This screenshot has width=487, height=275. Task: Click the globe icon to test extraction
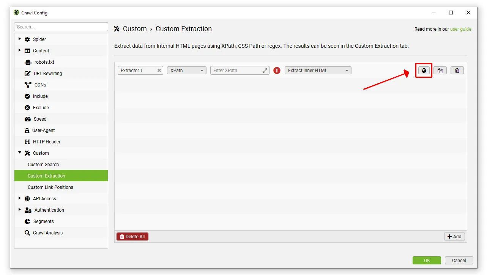coord(424,70)
